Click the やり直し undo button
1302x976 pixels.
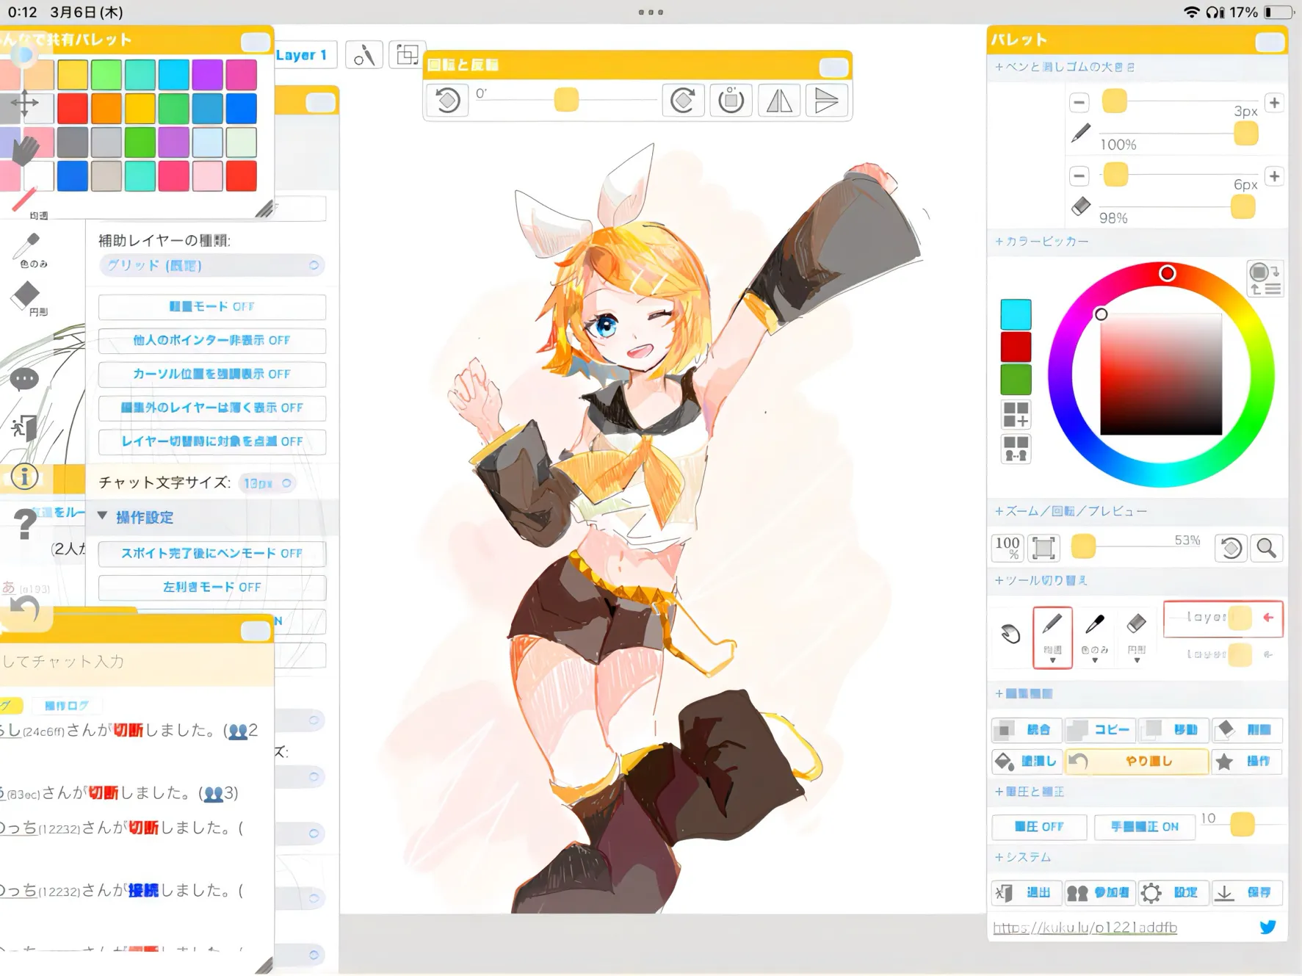point(1136,762)
